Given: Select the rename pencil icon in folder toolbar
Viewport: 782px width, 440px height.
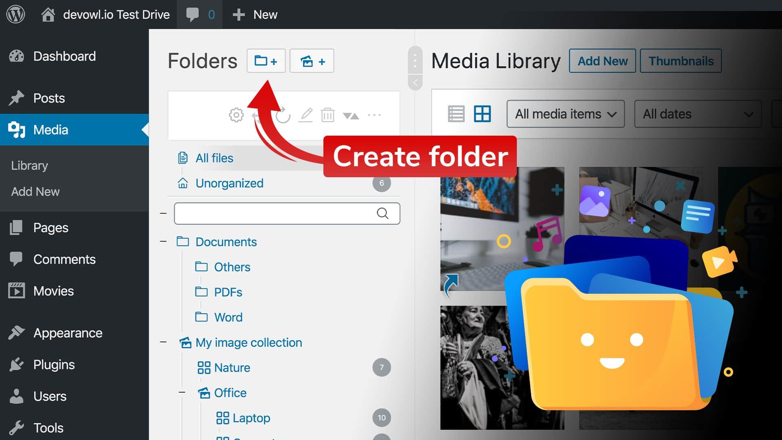Looking at the screenshot, I should [306, 115].
